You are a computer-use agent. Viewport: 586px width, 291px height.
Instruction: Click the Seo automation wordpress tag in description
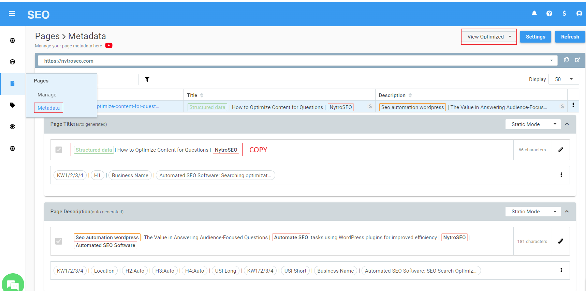107,238
